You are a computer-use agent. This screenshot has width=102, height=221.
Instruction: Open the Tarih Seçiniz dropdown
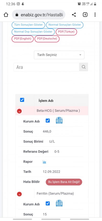click(x=59, y=55)
